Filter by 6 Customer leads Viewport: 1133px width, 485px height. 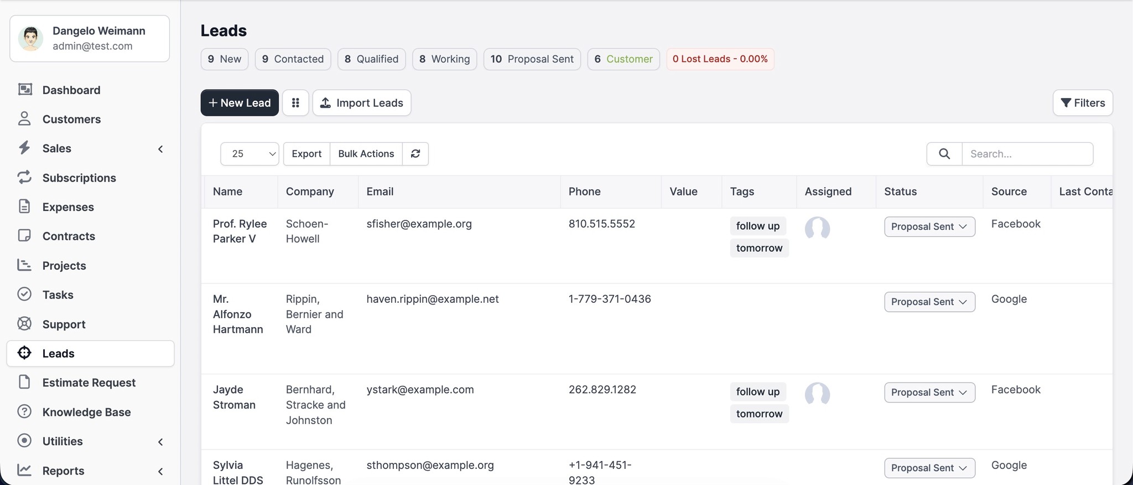tap(623, 59)
